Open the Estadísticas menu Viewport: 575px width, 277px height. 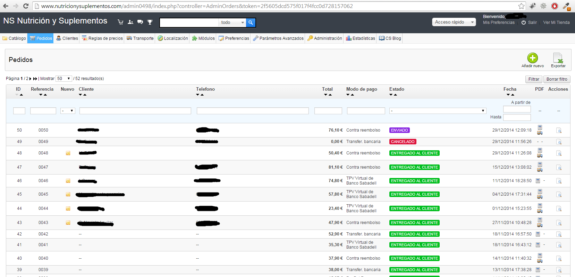tap(361, 38)
